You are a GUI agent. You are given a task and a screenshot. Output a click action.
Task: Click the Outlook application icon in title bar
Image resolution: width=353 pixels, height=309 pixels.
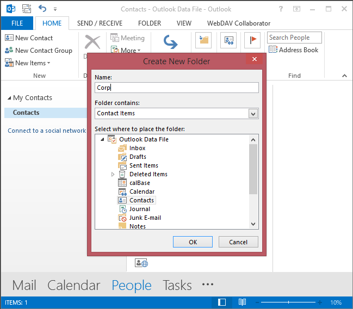[11, 9]
